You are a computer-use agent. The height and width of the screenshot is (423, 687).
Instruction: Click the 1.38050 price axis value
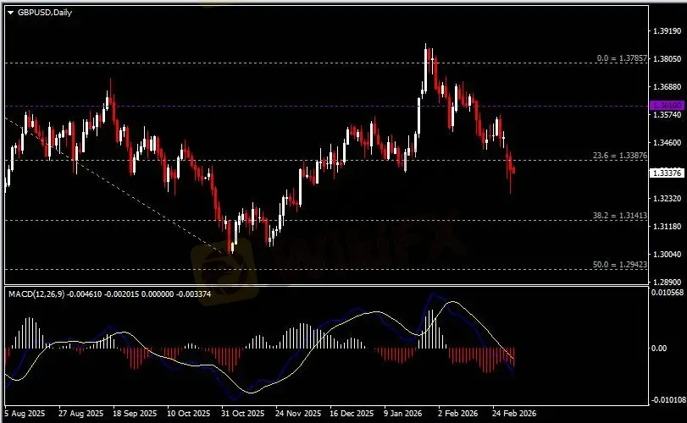coord(668,58)
